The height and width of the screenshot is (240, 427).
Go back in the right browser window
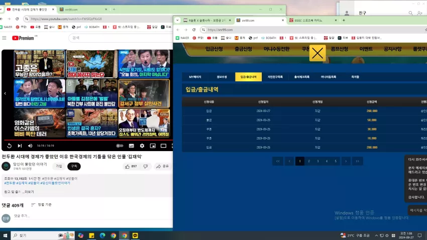178,30
